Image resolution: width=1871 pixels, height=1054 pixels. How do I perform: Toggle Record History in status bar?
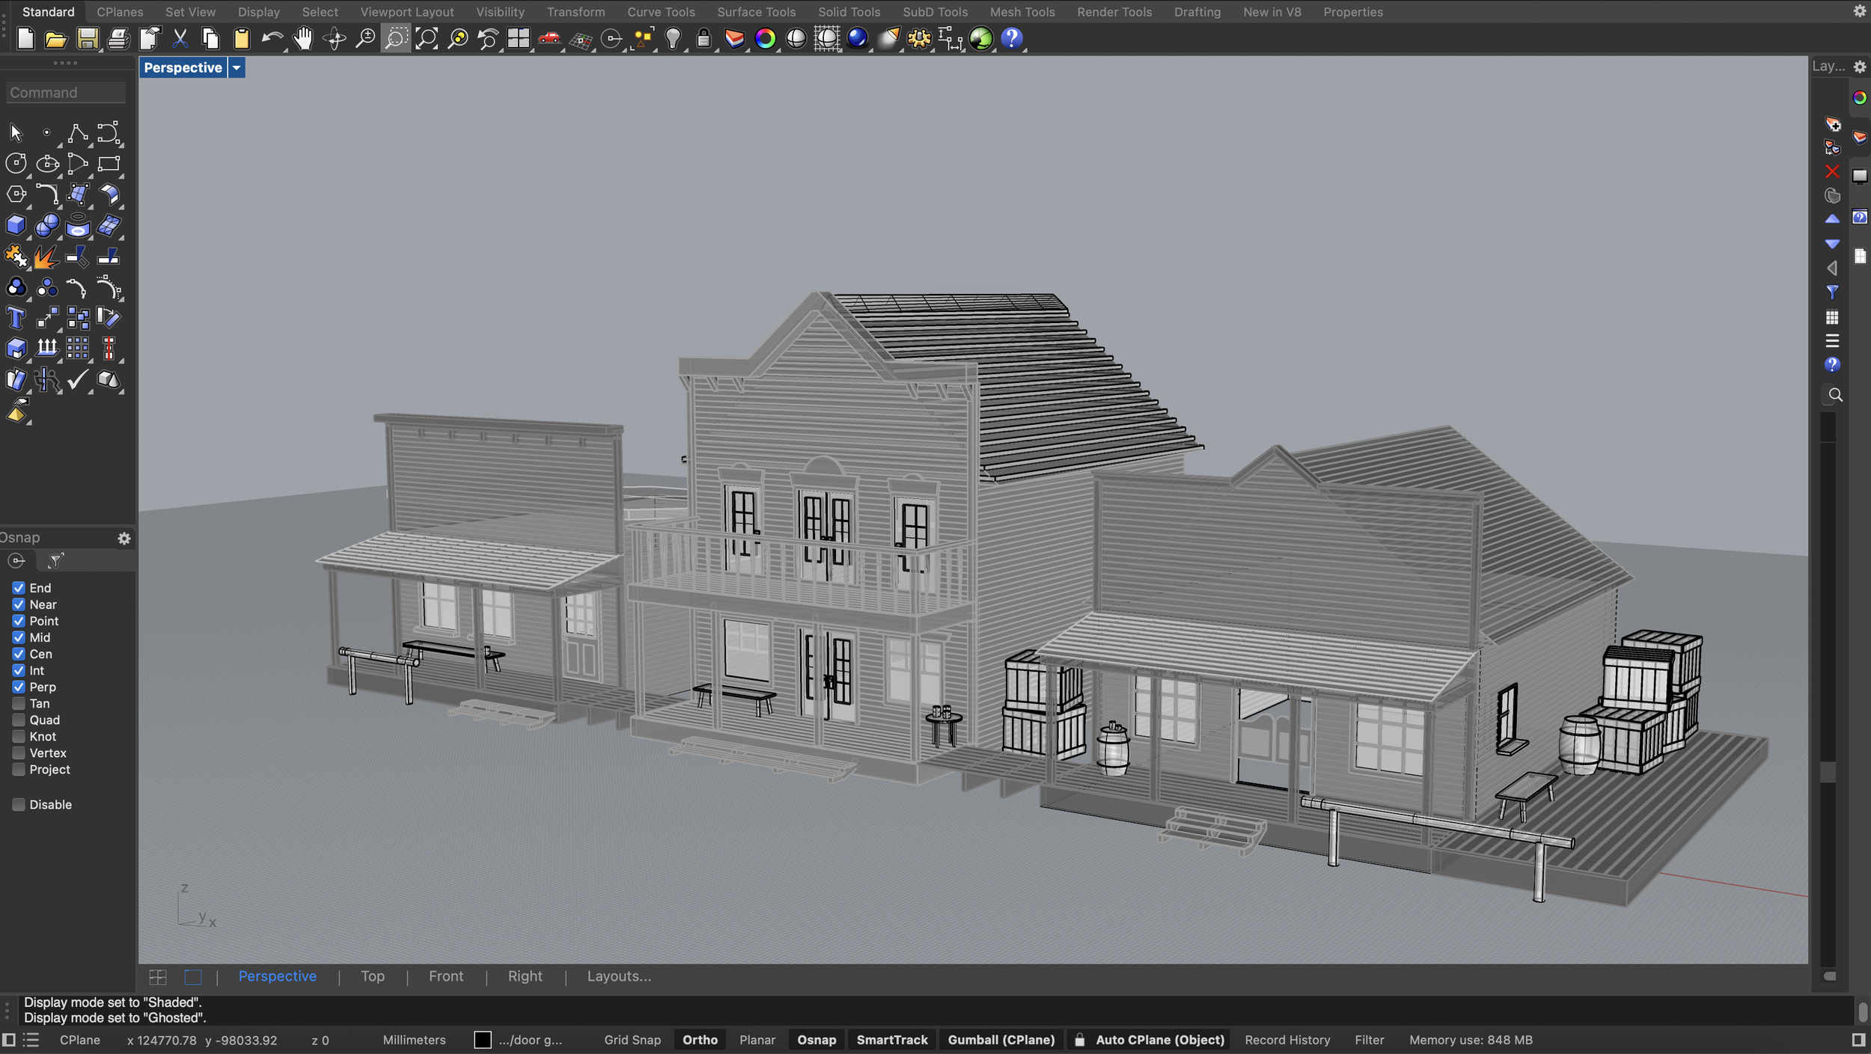[x=1287, y=1040]
